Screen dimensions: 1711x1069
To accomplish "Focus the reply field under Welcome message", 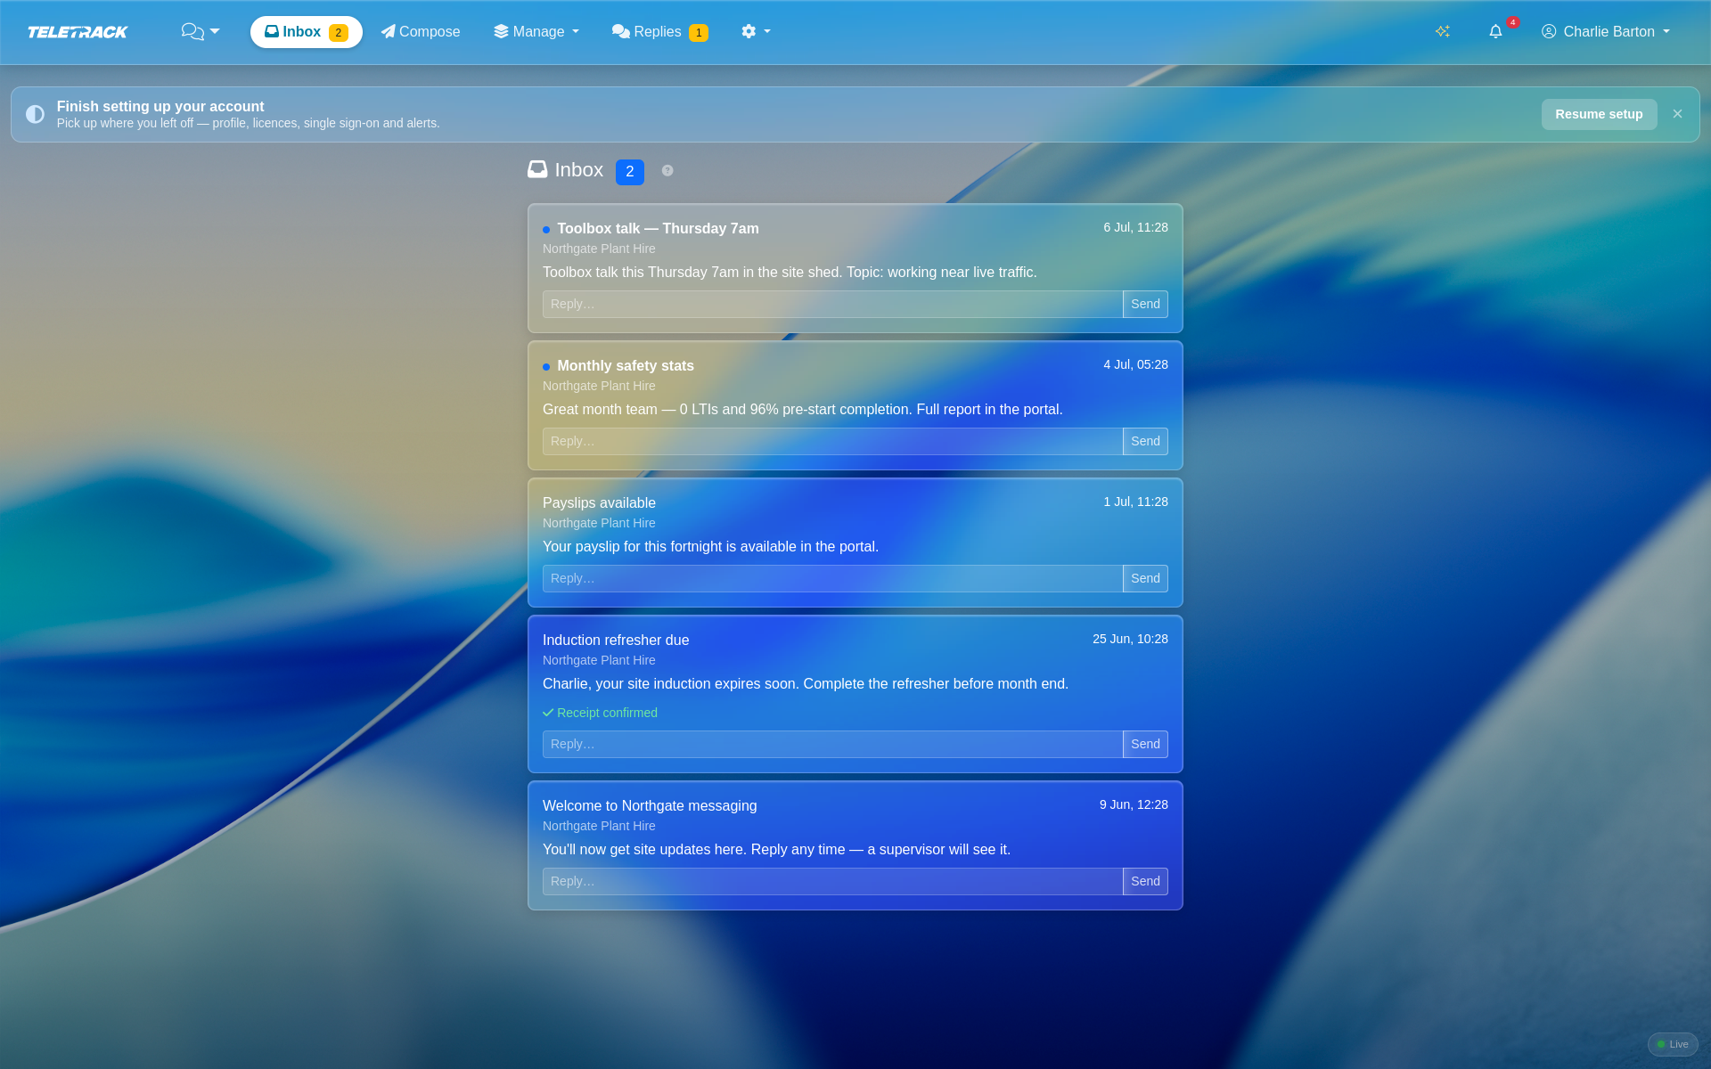I will tap(832, 881).
